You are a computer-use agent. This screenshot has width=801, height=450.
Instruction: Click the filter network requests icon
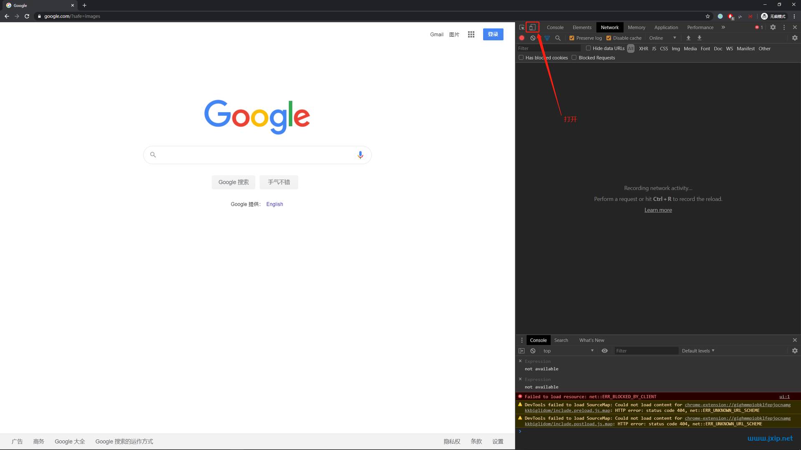(x=546, y=38)
